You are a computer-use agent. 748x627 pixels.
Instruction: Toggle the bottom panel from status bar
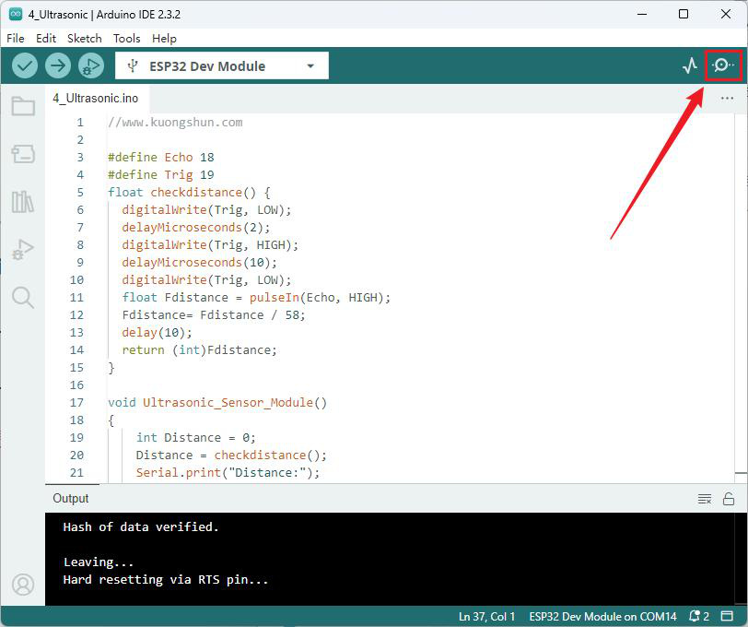[727, 617]
